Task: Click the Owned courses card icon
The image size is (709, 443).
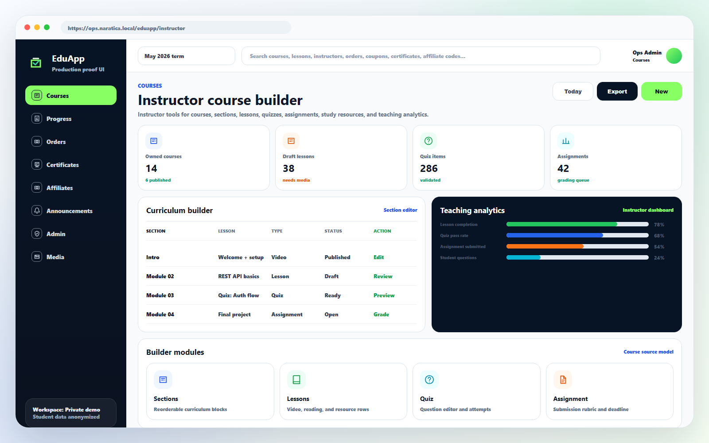Action: [x=154, y=141]
